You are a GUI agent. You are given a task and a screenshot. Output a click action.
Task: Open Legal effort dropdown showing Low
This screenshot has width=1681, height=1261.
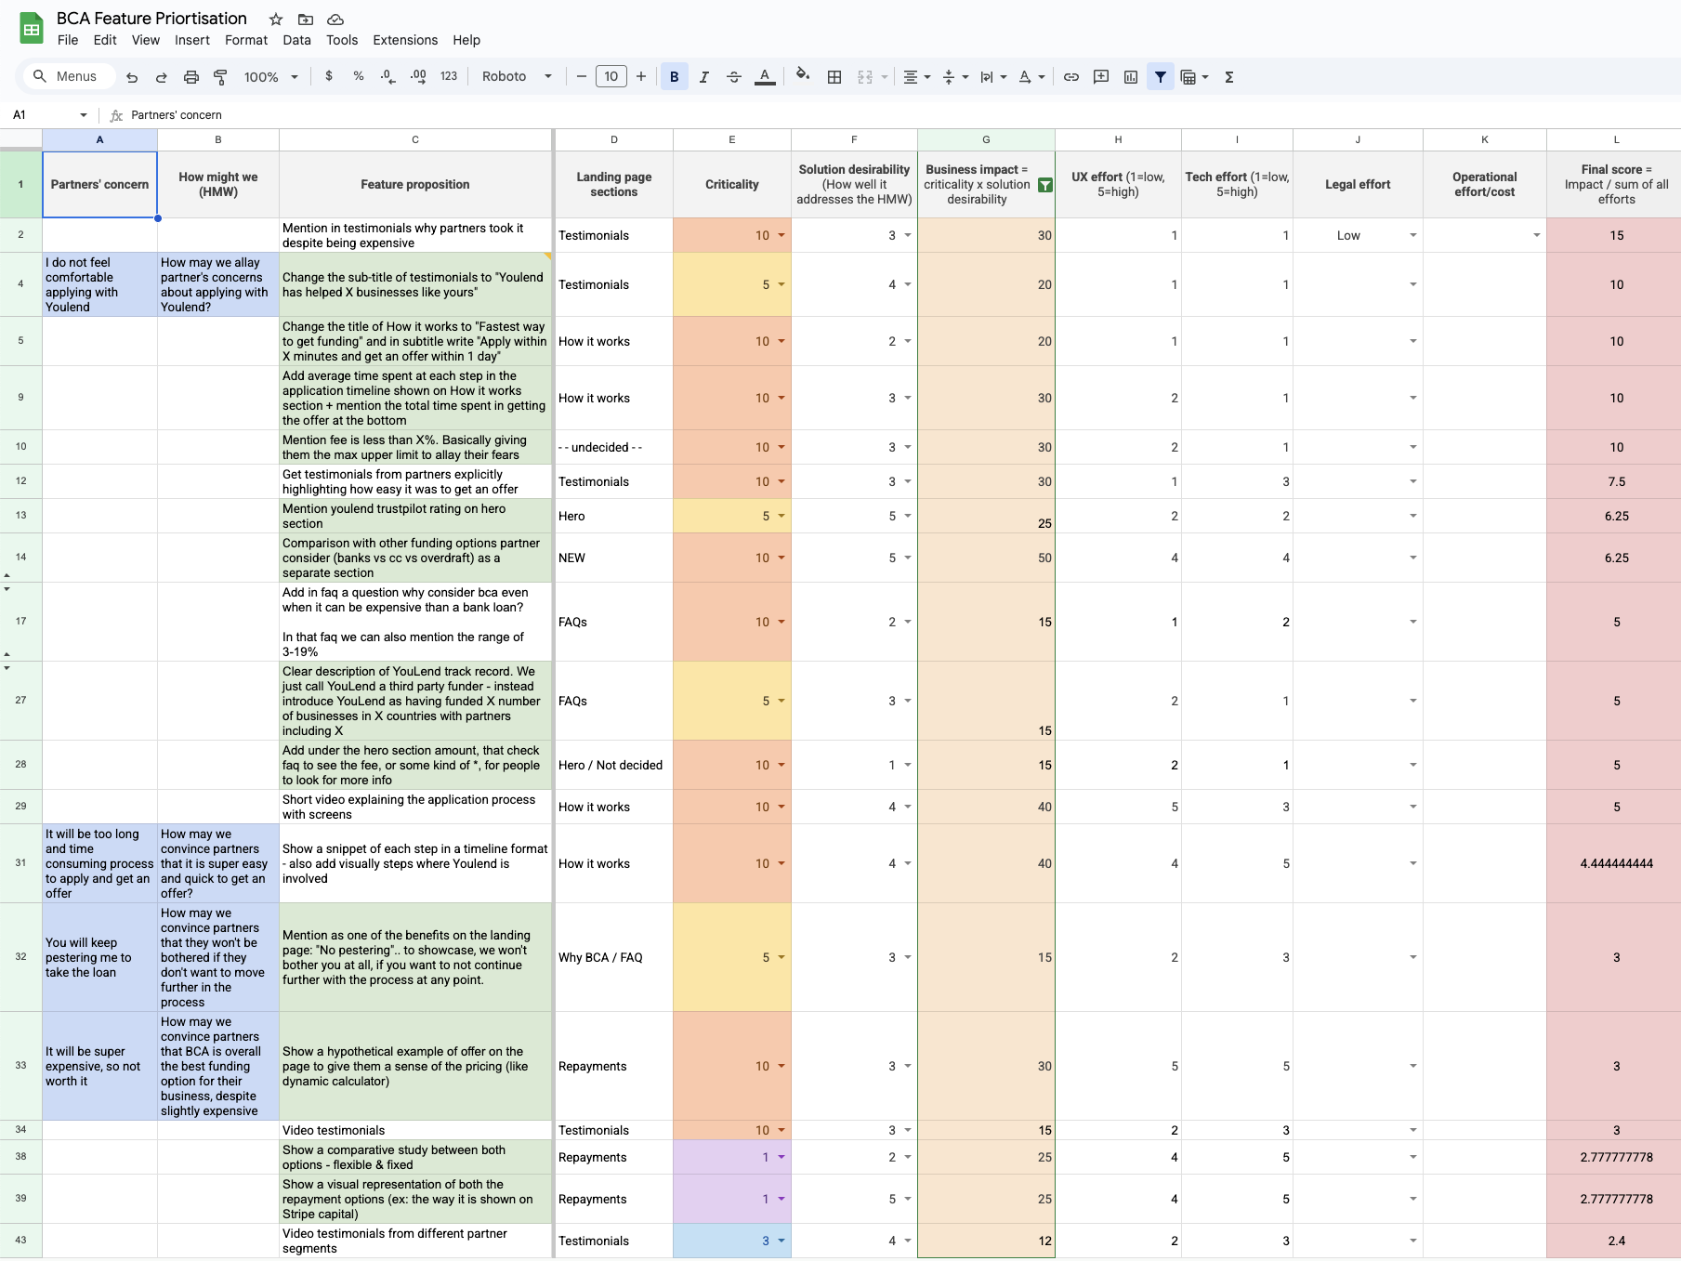click(1412, 235)
